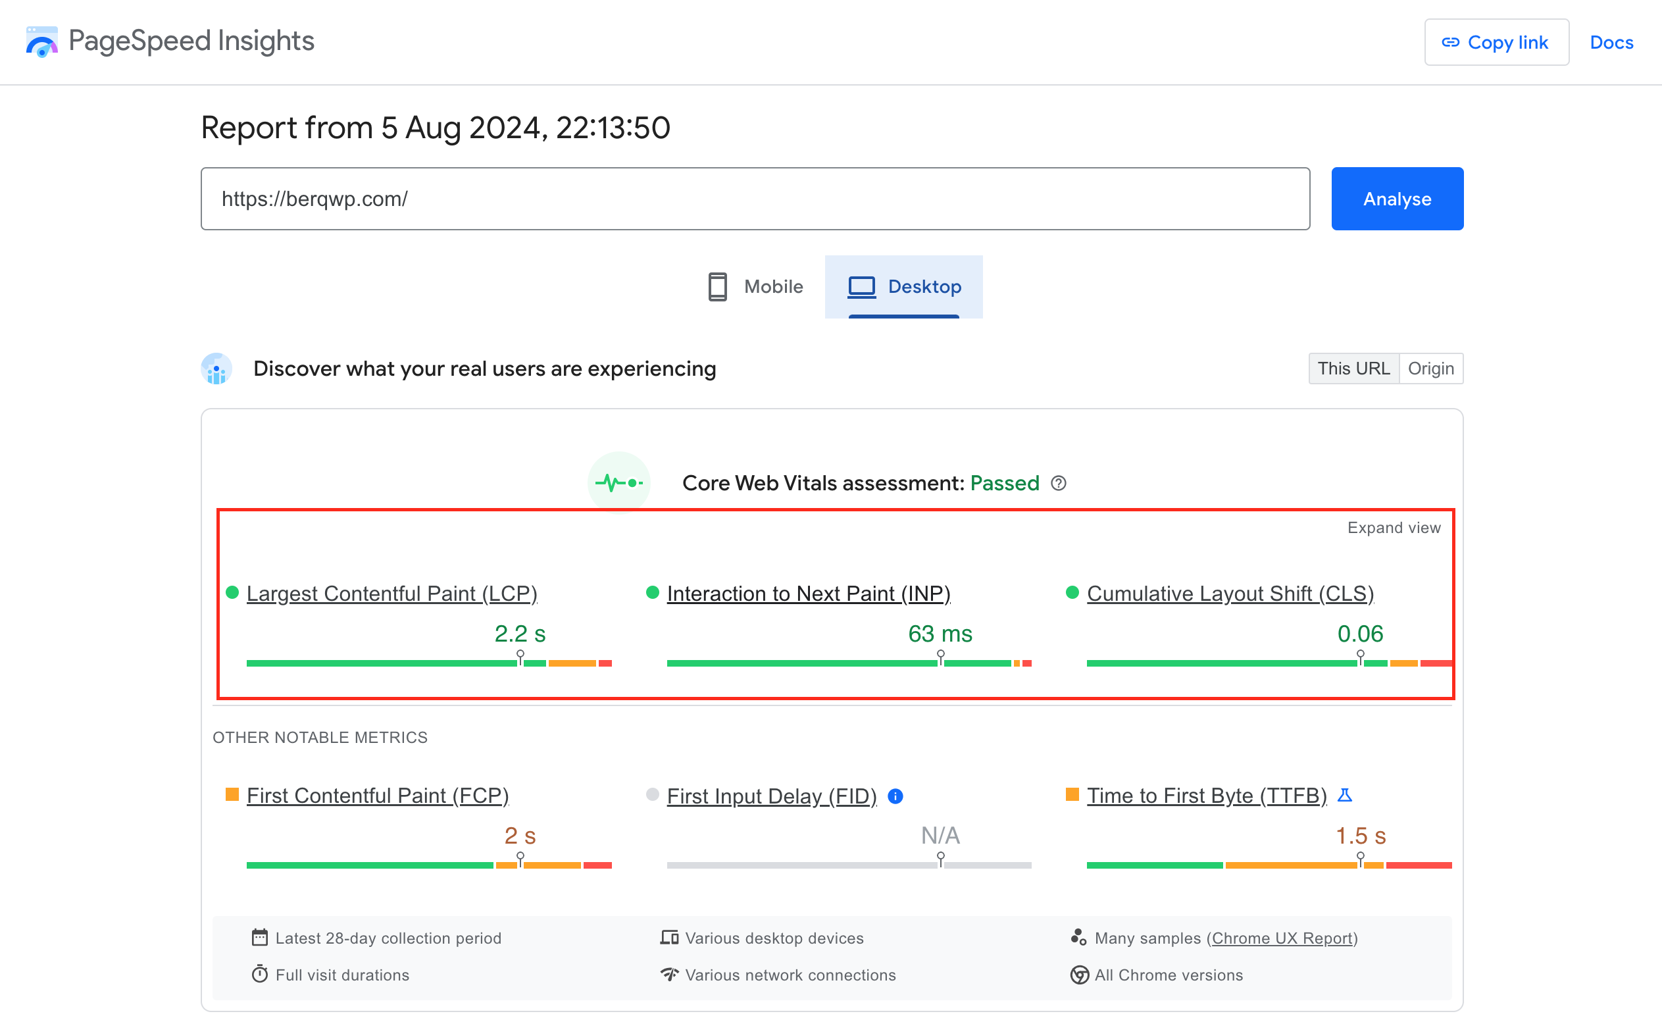The height and width of the screenshot is (1020, 1662).
Task: Click the Core Web Vitals pulse icon
Action: 618,483
